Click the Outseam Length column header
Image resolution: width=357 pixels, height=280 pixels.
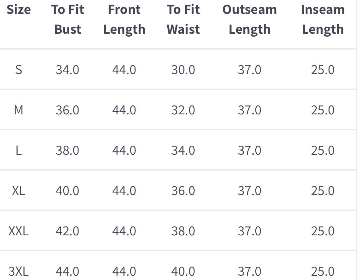click(249, 20)
